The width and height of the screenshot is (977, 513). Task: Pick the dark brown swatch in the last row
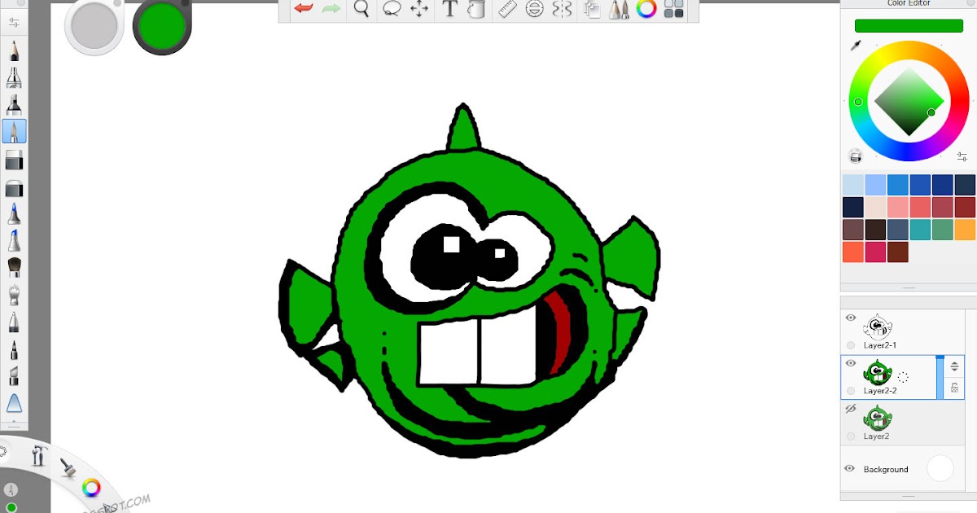(x=898, y=252)
